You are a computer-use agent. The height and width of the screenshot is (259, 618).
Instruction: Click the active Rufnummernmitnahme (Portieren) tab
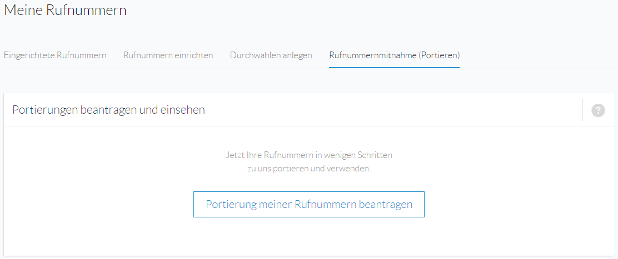[x=395, y=55]
